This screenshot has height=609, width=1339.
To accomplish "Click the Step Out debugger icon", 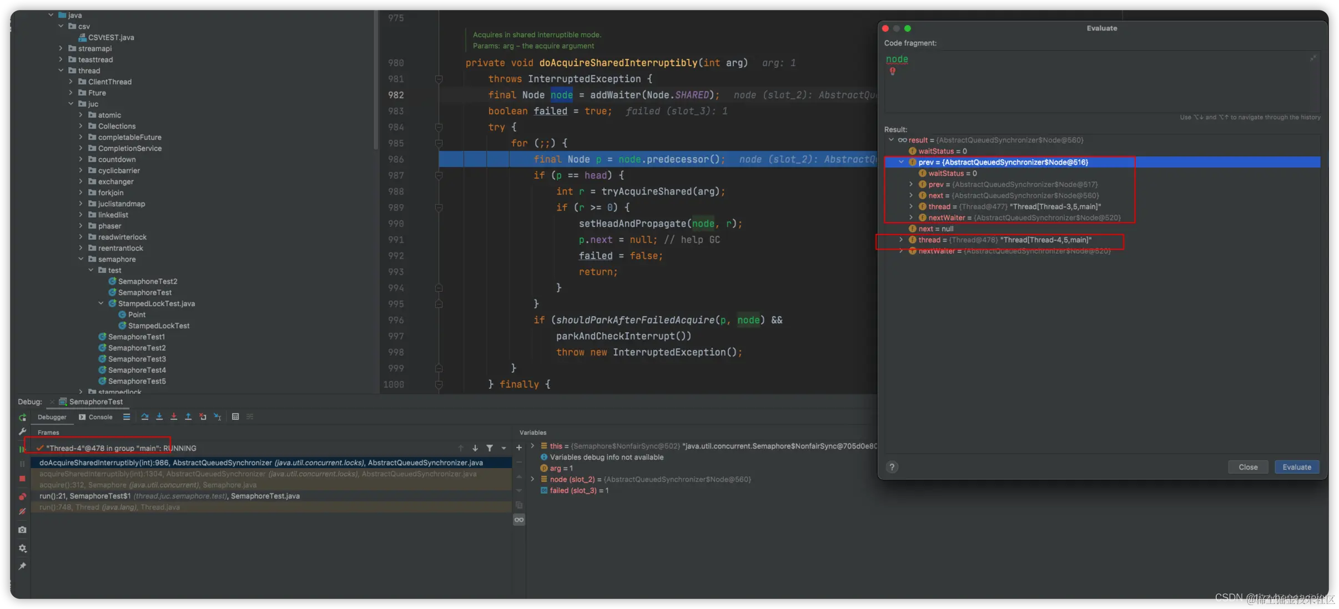I will coord(188,417).
